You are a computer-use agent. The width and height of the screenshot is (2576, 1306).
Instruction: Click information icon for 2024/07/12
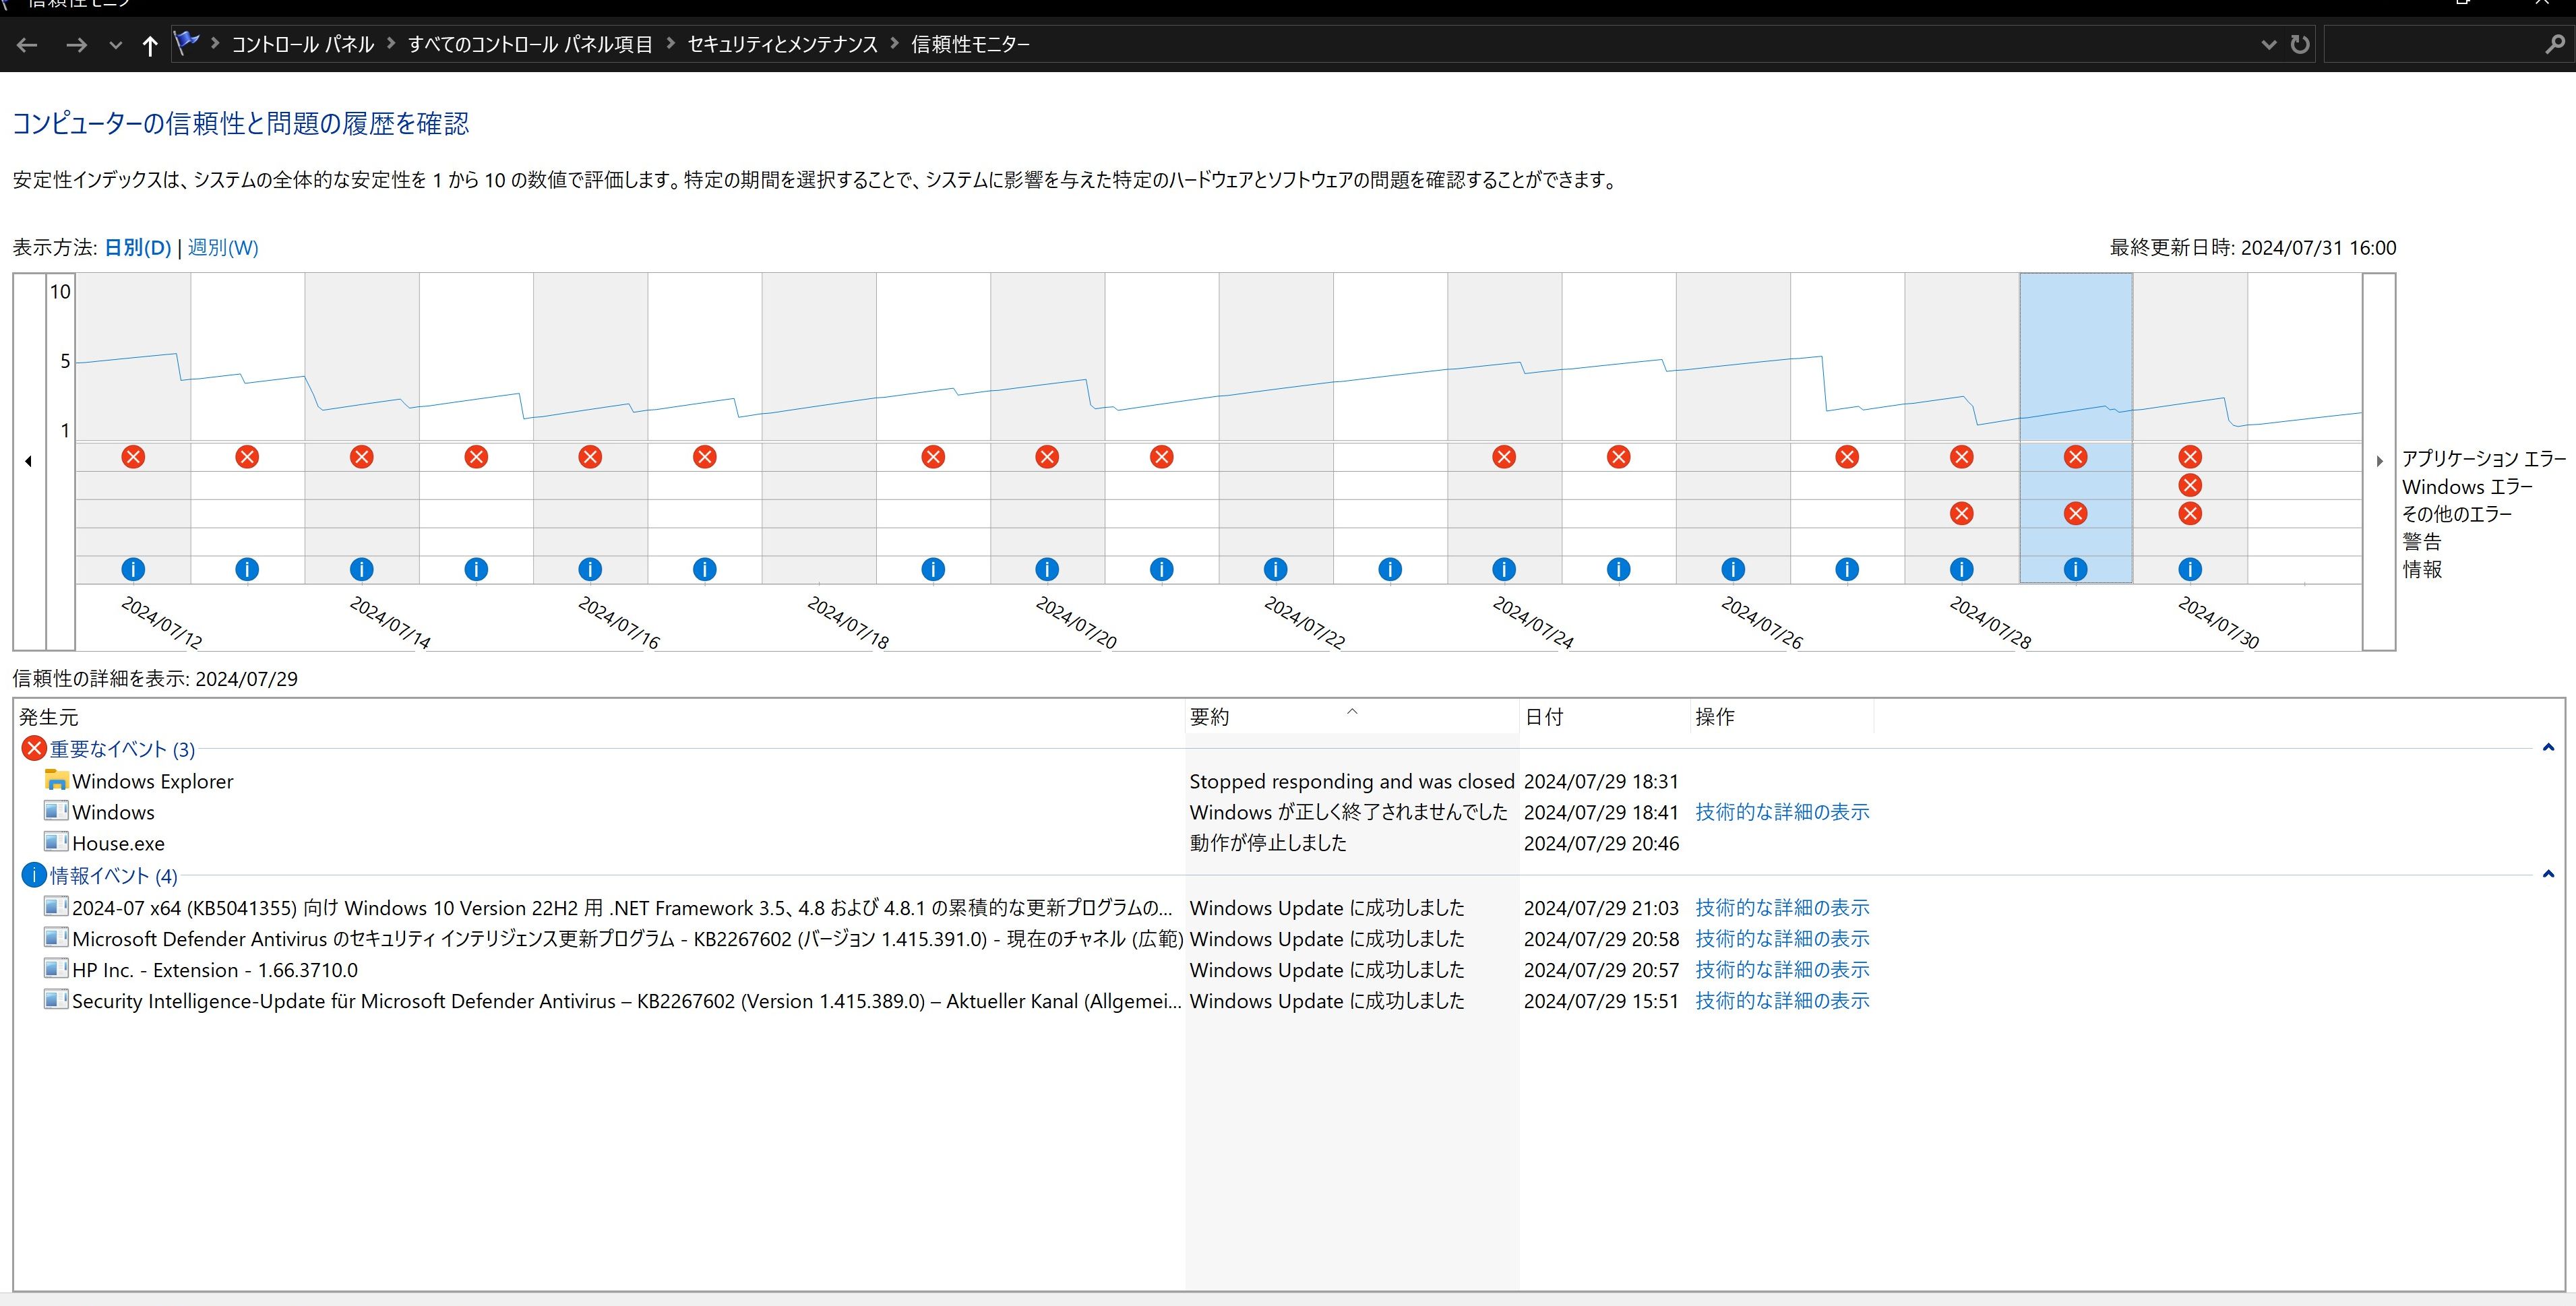click(x=133, y=569)
